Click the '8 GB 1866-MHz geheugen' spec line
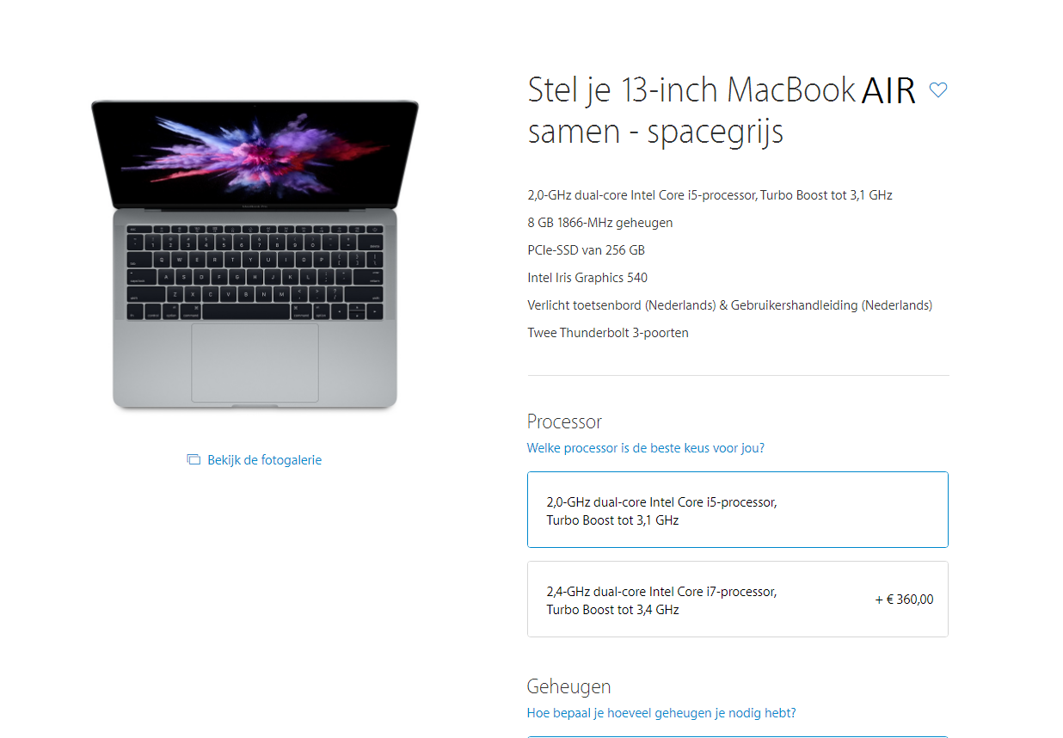 coord(600,223)
